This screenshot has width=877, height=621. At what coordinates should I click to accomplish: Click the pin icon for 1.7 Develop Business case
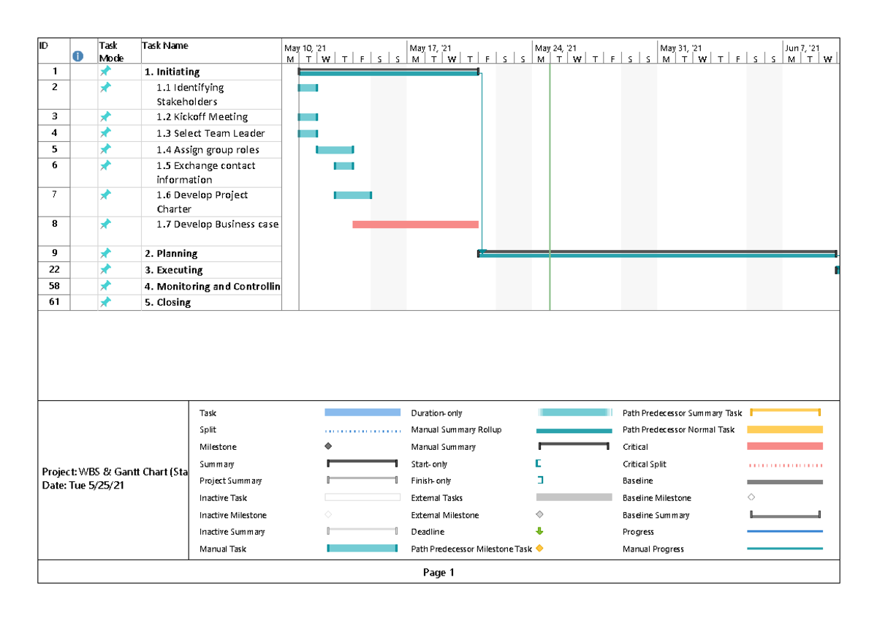click(x=105, y=224)
